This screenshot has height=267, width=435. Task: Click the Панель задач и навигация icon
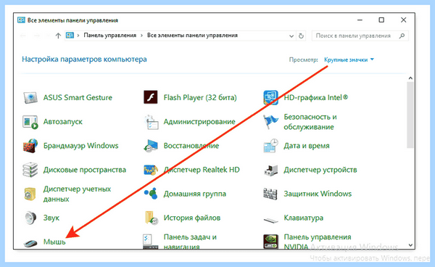coord(151,242)
